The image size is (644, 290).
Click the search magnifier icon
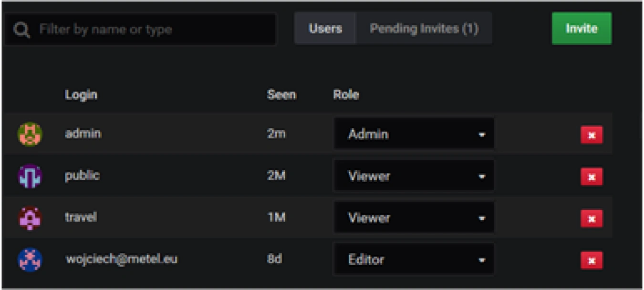click(x=21, y=30)
